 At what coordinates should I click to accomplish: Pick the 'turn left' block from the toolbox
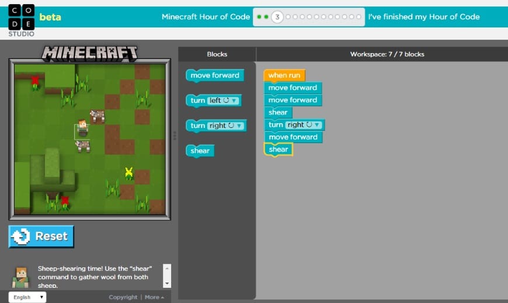pyautogui.click(x=214, y=101)
